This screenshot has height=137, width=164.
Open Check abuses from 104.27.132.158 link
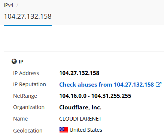coord(106,85)
